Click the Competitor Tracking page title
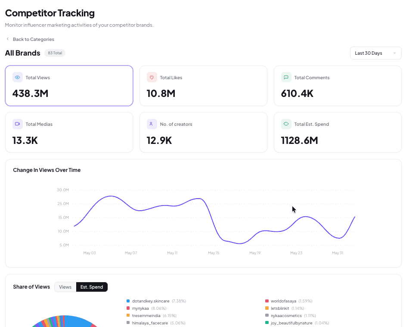The width and height of the screenshot is (406, 327). [x=50, y=13]
